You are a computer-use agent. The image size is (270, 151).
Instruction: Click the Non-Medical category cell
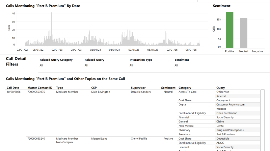point(186,126)
